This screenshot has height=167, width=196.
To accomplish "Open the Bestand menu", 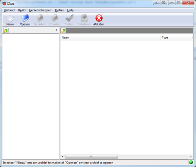I will pos(9,10).
